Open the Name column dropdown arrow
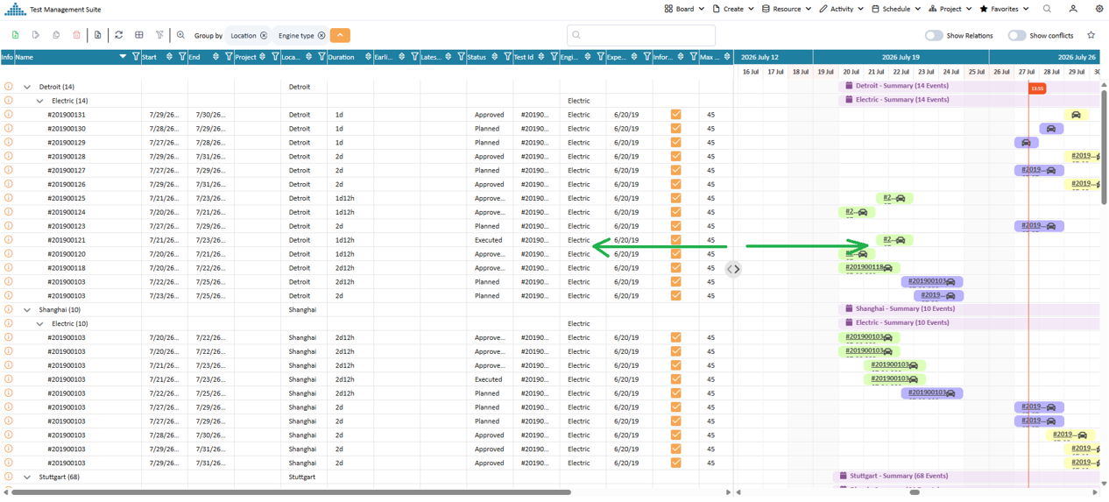 123,57
